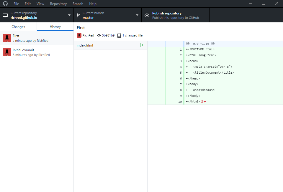The image size is (283, 192).
Task: Click the avatar on the Initial commit entry
Action: [6, 52]
